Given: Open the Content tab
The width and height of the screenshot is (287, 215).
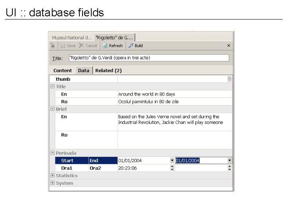Looking at the screenshot, I should (x=63, y=70).
